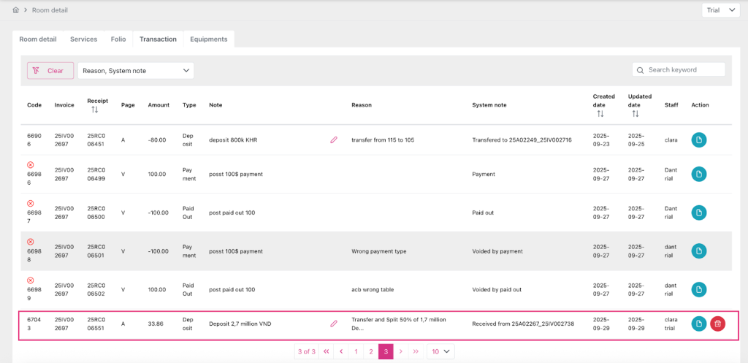Open the Reason, System note filter dropdown
Viewport: 748px width, 363px height.
[x=136, y=70]
